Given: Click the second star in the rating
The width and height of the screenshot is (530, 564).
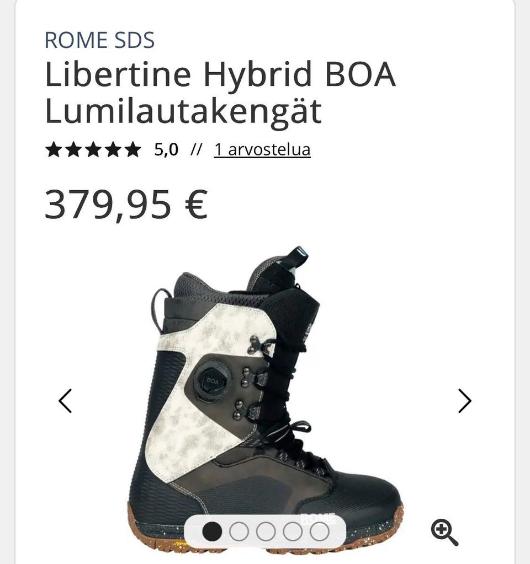Looking at the screenshot, I should click(x=73, y=149).
